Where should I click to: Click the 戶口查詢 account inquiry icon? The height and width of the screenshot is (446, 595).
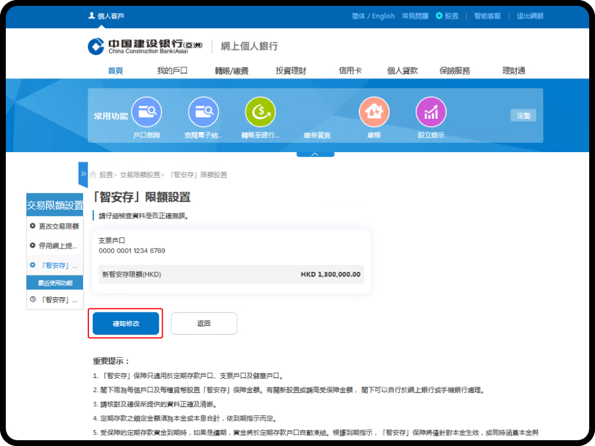(x=146, y=112)
